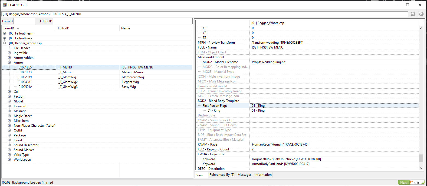Expand the Cell group
The image size is (427, 186).
[9, 92]
